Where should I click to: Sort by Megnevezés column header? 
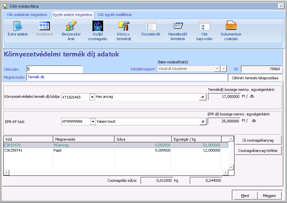point(84,139)
